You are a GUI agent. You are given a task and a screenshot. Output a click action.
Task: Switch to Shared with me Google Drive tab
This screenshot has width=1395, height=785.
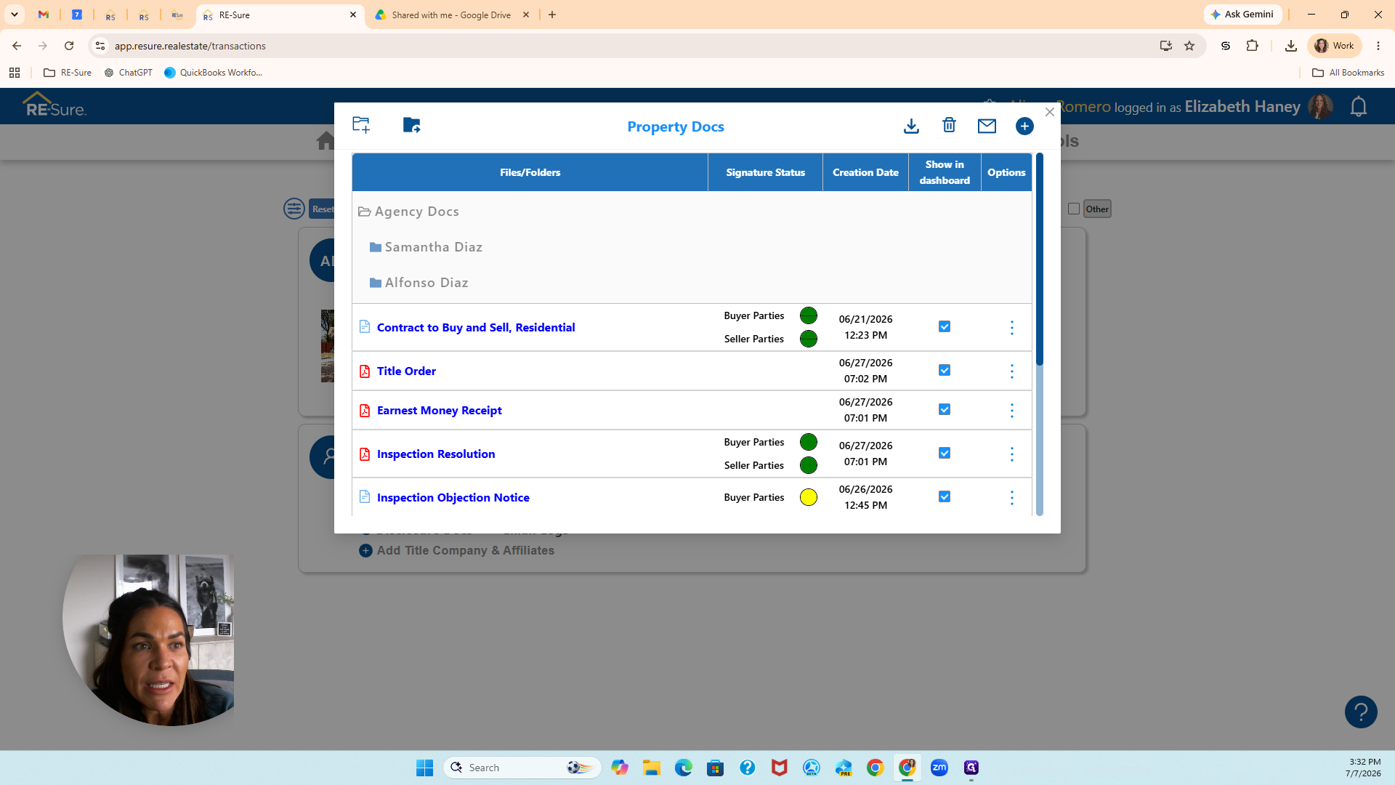coord(451,15)
